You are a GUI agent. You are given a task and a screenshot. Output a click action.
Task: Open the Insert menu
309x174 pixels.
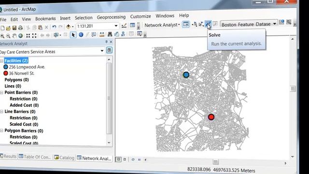click(65, 18)
